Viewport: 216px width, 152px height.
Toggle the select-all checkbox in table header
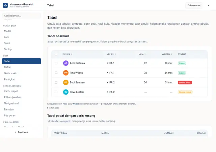coord(56,54)
